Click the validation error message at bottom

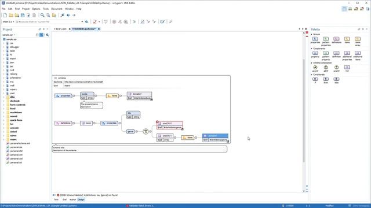coord(89,195)
